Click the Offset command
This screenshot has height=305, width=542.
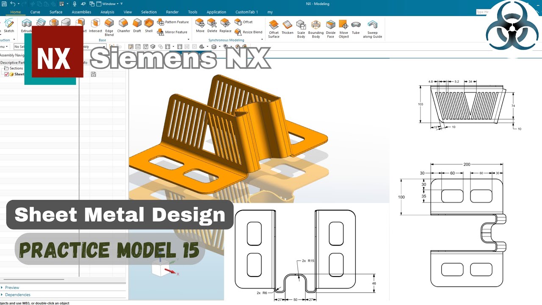pyautogui.click(x=243, y=22)
